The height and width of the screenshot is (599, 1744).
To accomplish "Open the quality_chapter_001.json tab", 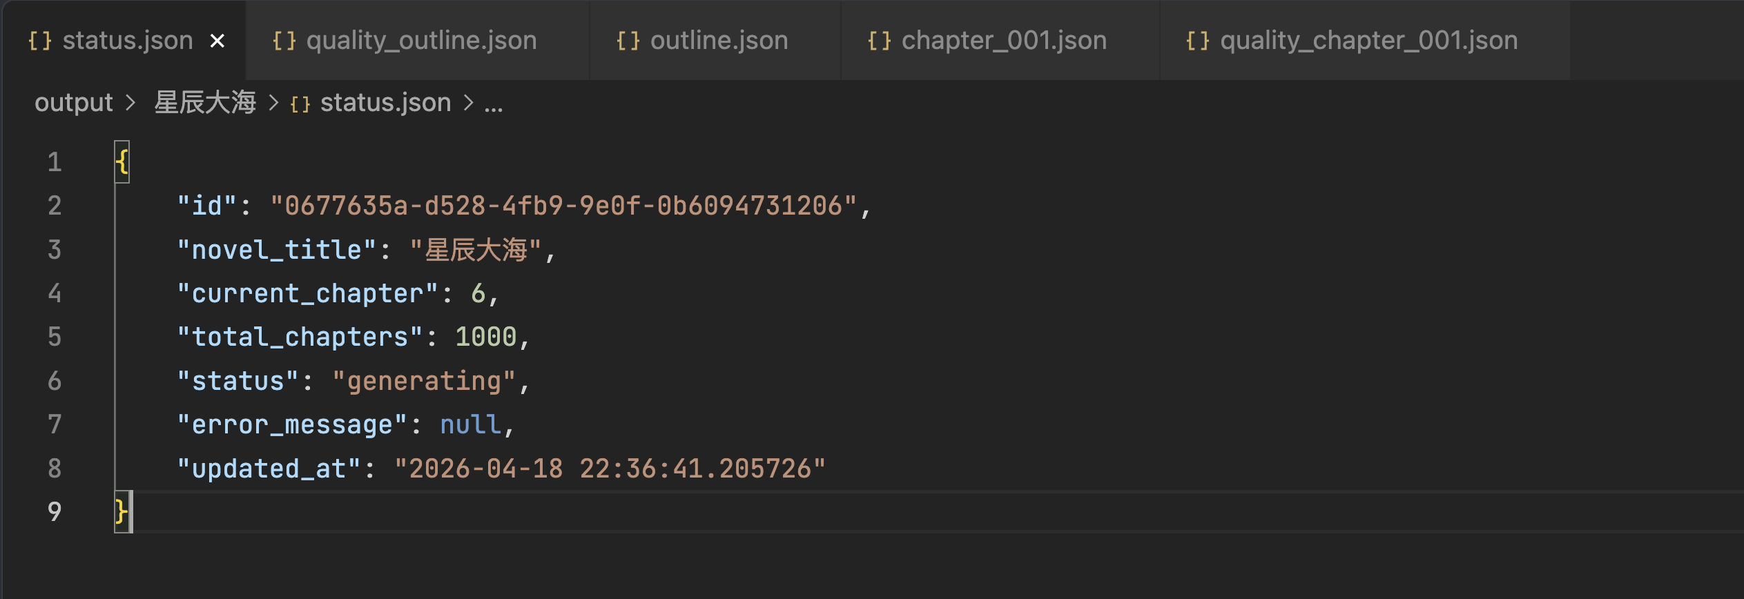I will coord(1368,41).
